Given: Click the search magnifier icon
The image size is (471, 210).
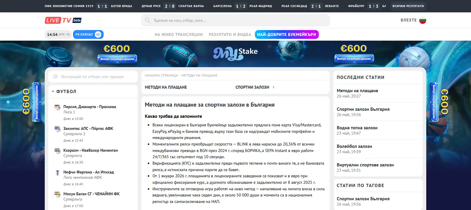Looking at the screenshot, I should pos(147,20).
